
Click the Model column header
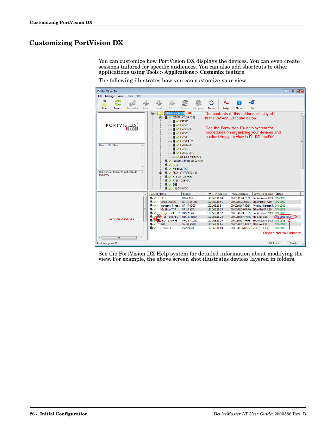click(x=194, y=194)
